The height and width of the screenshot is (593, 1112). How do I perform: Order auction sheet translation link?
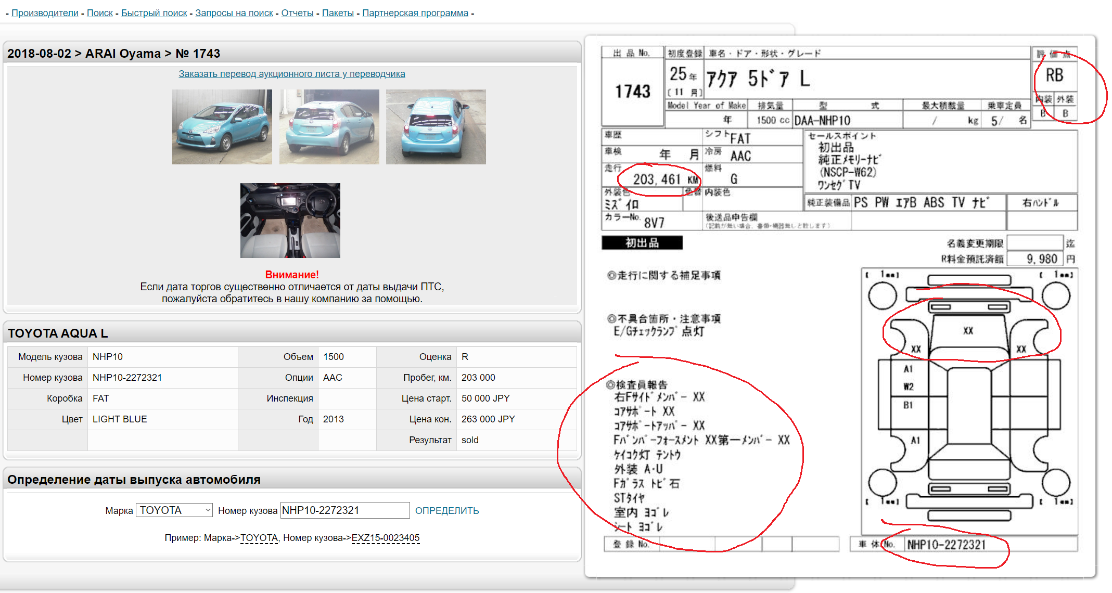click(x=292, y=74)
